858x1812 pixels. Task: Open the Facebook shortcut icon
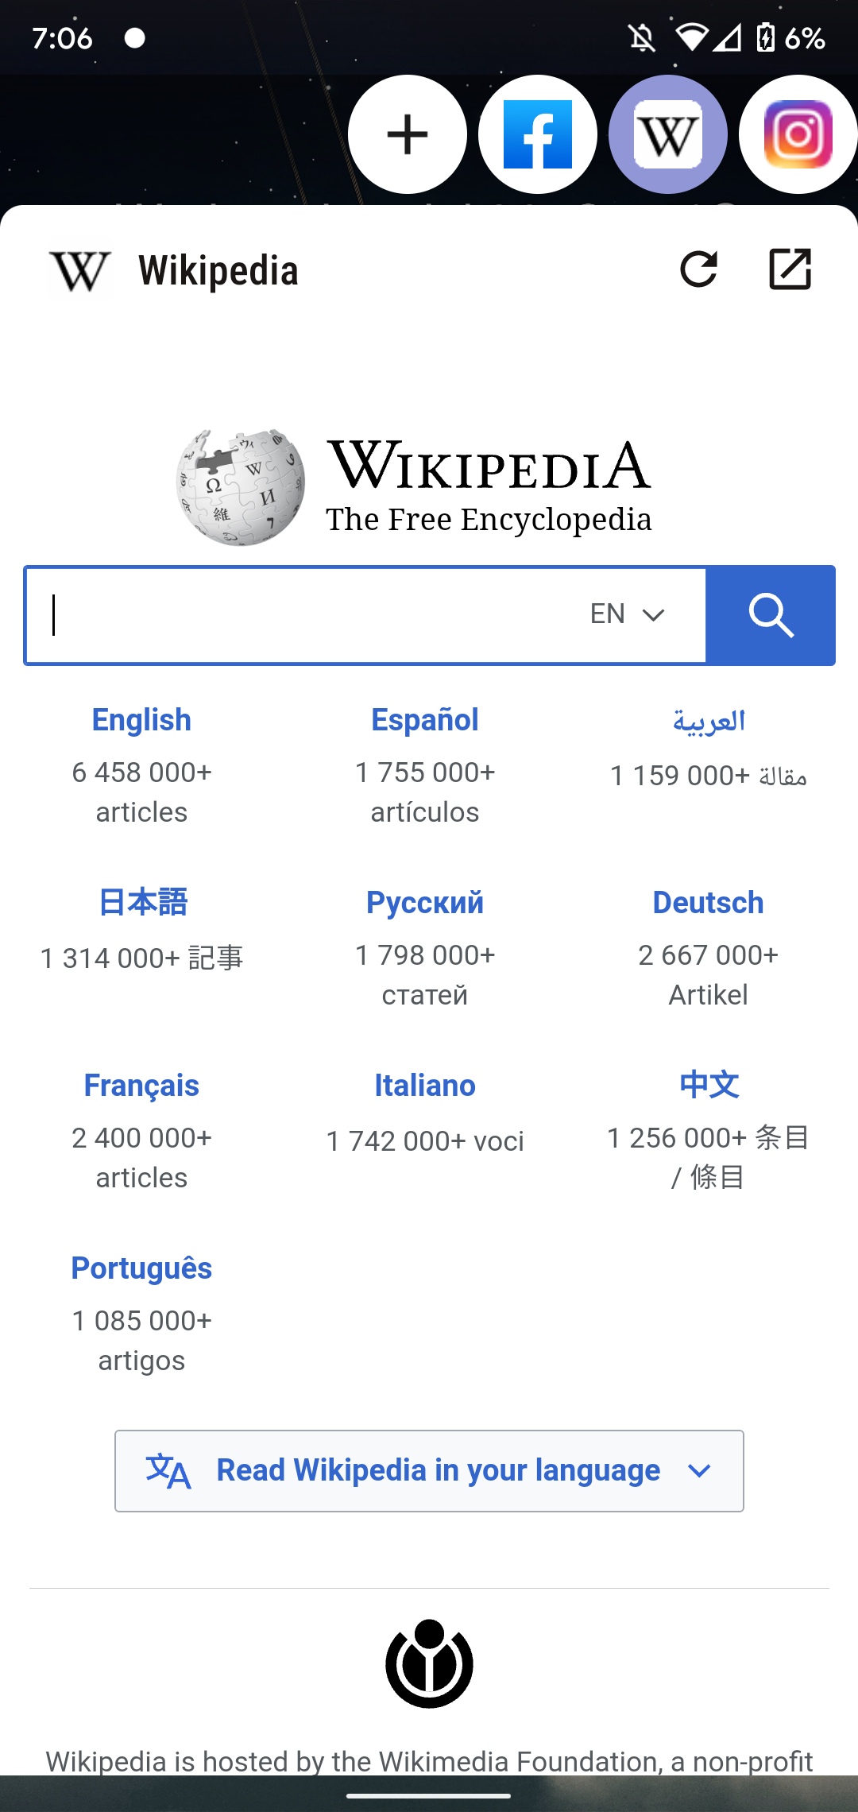tap(538, 134)
